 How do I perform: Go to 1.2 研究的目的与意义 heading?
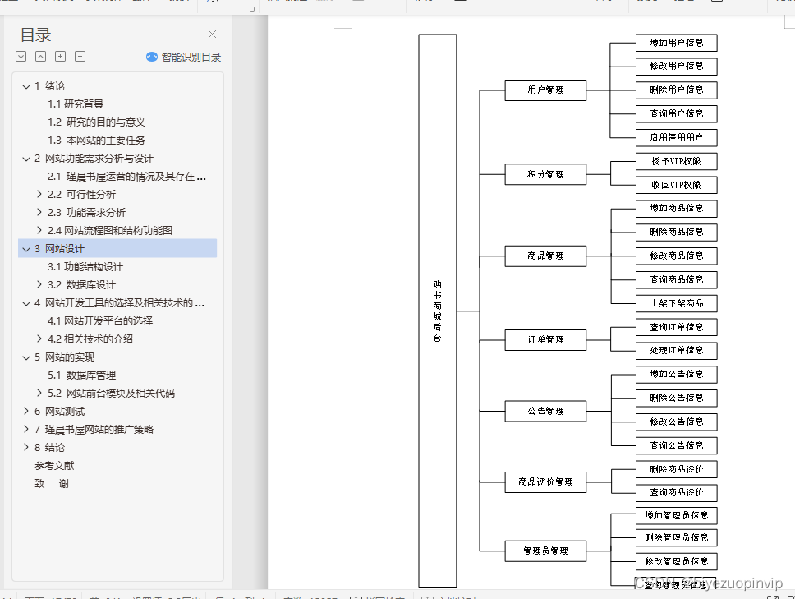[x=96, y=122]
